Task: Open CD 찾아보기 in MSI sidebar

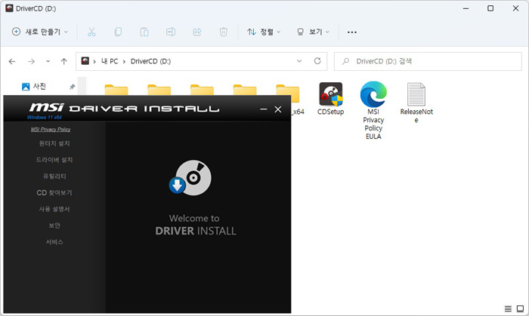Action: point(54,192)
